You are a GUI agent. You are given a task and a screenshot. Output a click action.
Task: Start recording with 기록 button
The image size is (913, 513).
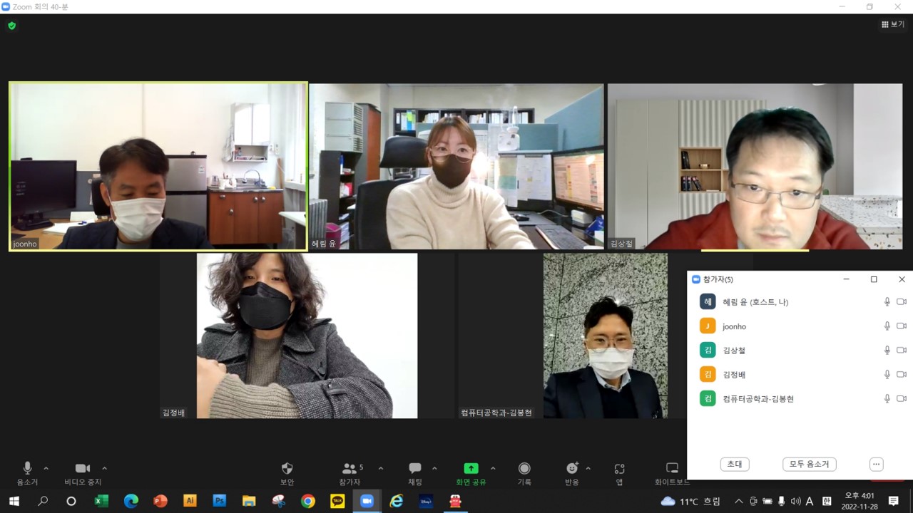pos(524,473)
